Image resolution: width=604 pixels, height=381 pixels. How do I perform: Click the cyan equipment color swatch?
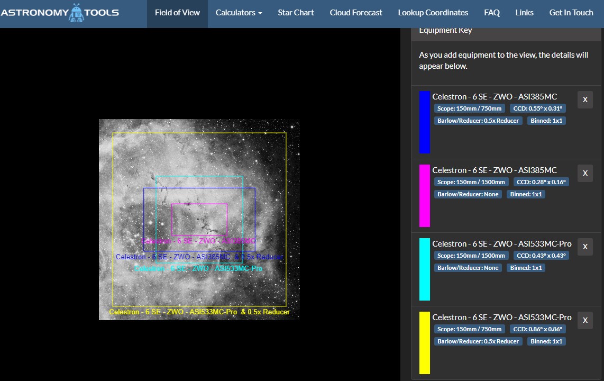tap(425, 269)
